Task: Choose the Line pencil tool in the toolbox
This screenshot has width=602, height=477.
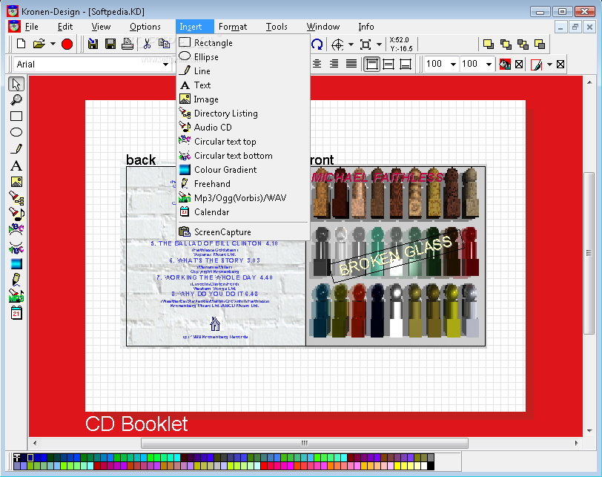Action: tap(16, 148)
